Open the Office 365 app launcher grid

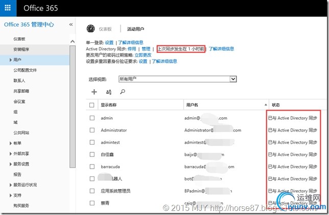coord(8,8)
